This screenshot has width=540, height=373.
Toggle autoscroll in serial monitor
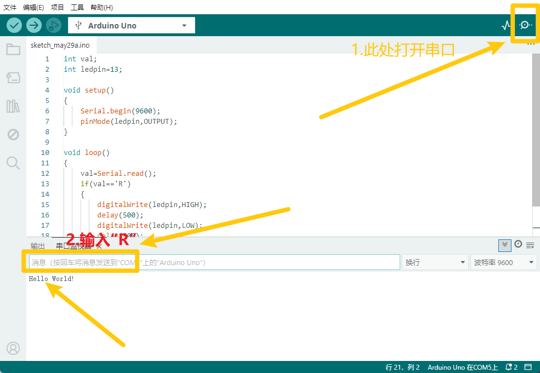[505, 245]
